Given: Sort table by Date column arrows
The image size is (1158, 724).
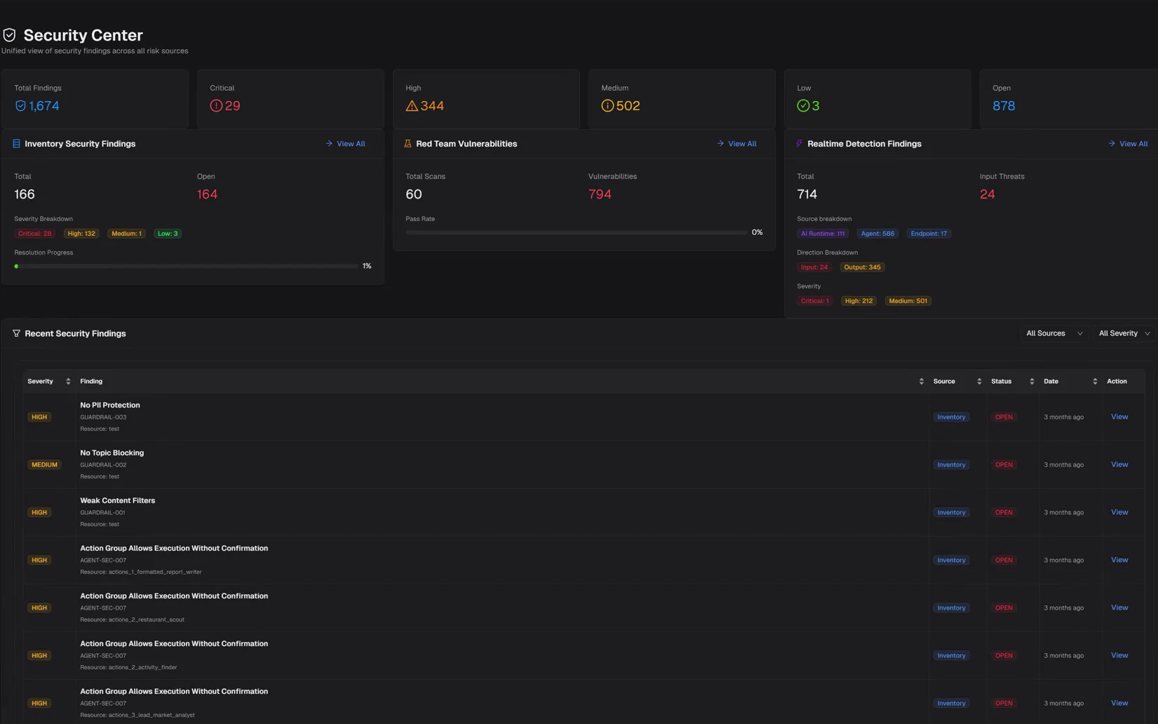Looking at the screenshot, I should click(x=1095, y=382).
